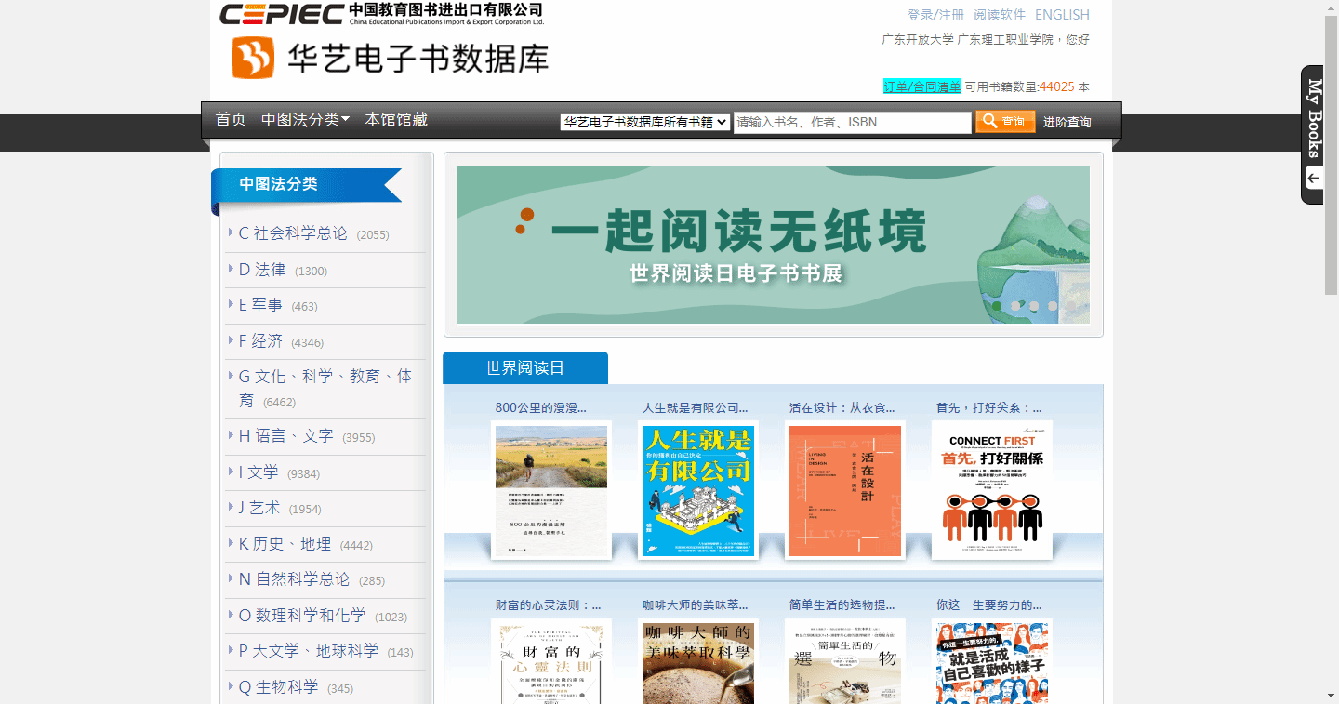The image size is (1339, 704).
Task: Open the 800公里的漫漫 book cover
Action: [551, 490]
